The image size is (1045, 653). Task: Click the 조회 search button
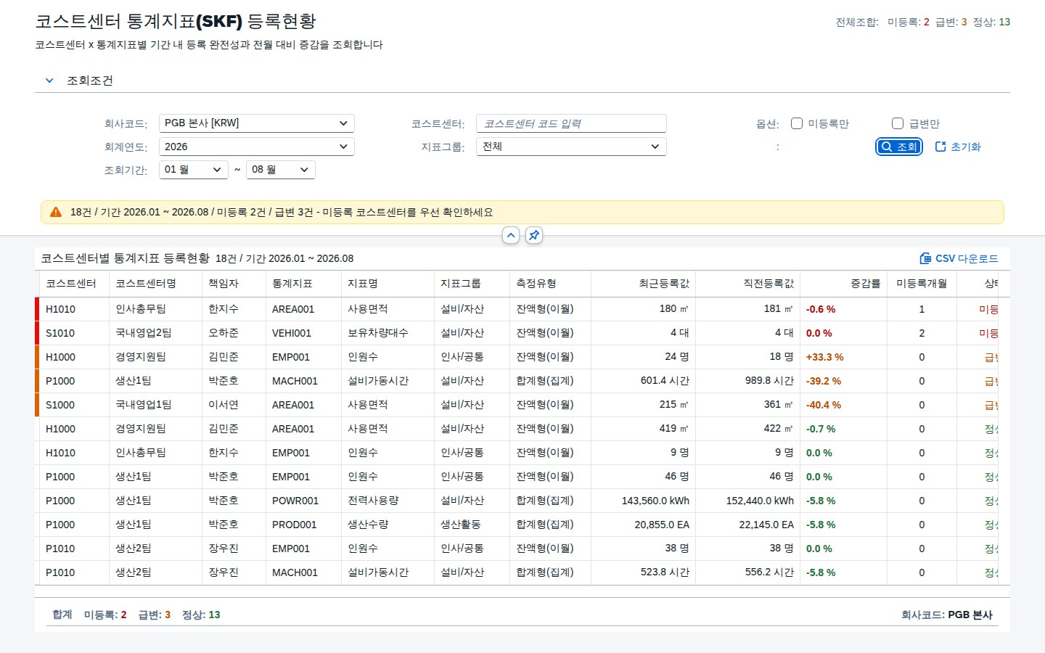pos(899,147)
